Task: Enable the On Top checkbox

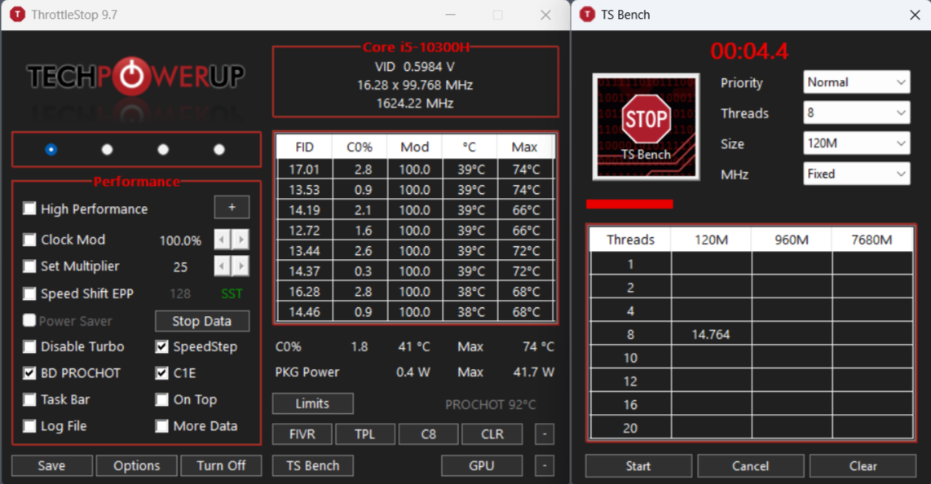Action: coord(161,399)
